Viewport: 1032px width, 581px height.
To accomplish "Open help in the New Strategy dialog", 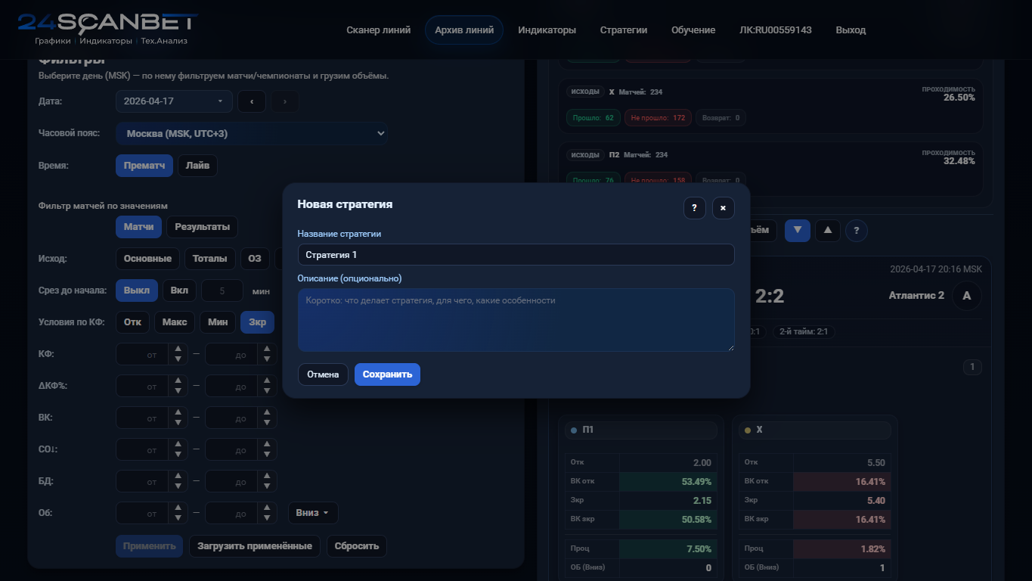I will (x=695, y=208).
